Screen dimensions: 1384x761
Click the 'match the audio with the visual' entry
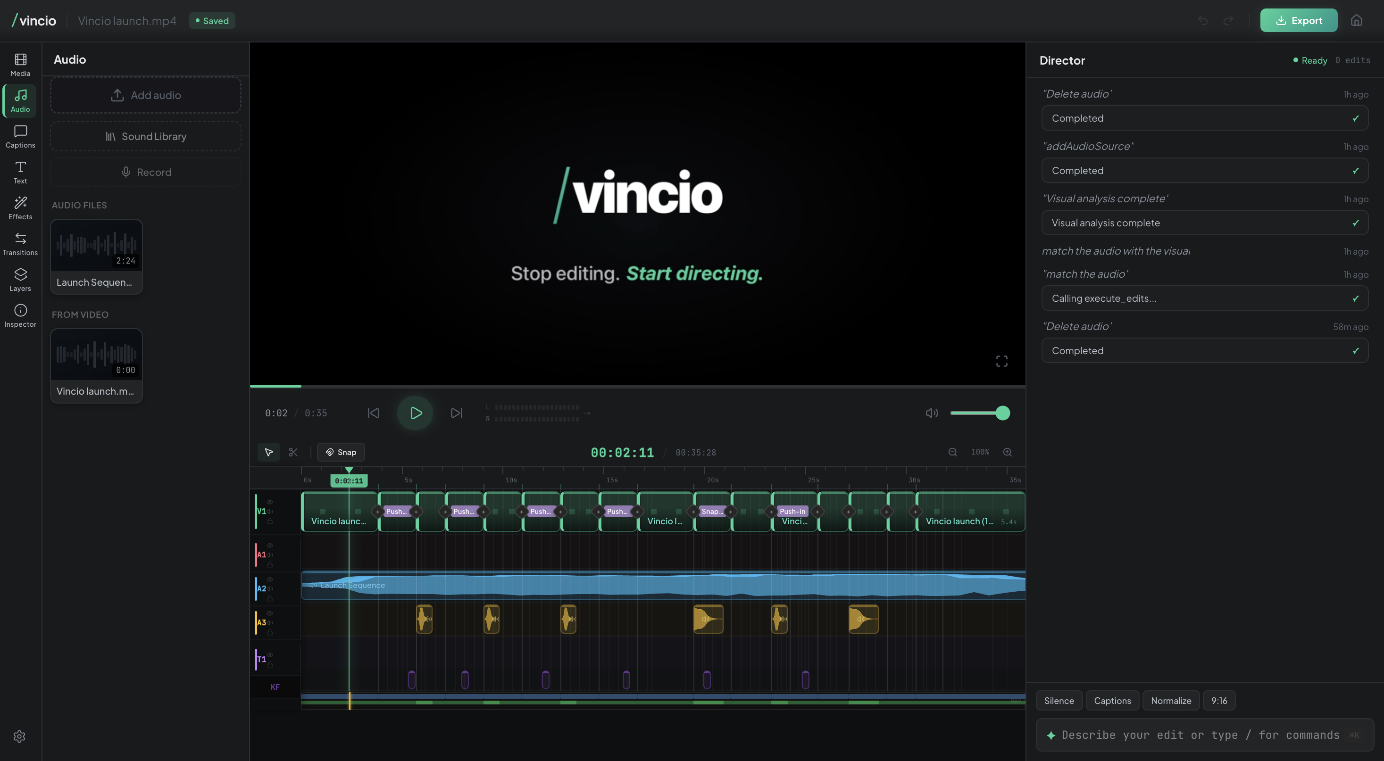coord(1116,251)
